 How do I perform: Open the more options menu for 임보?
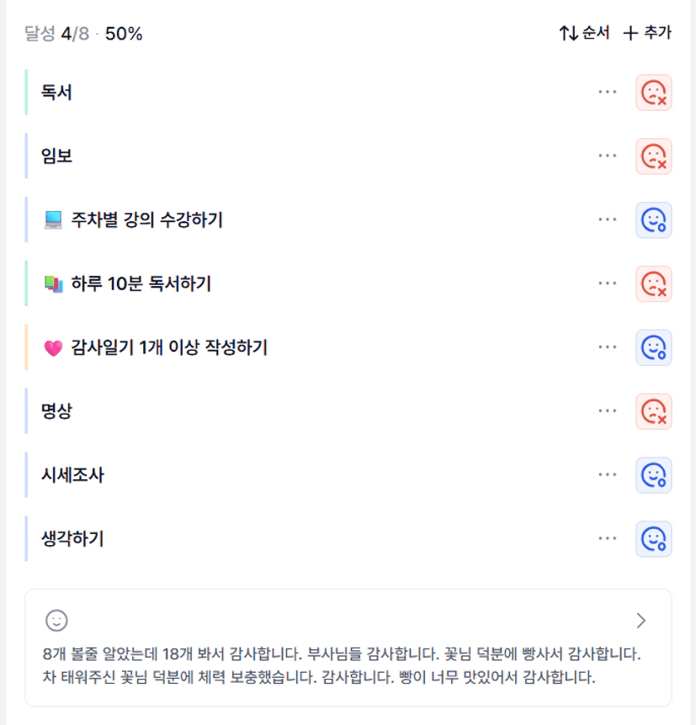pos(607,156)
